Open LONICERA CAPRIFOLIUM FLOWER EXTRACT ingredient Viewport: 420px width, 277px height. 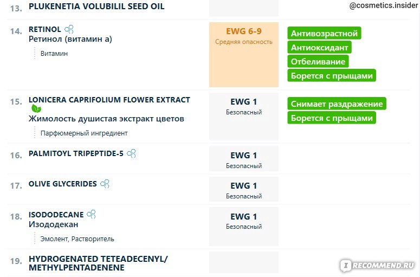[109, 100]
